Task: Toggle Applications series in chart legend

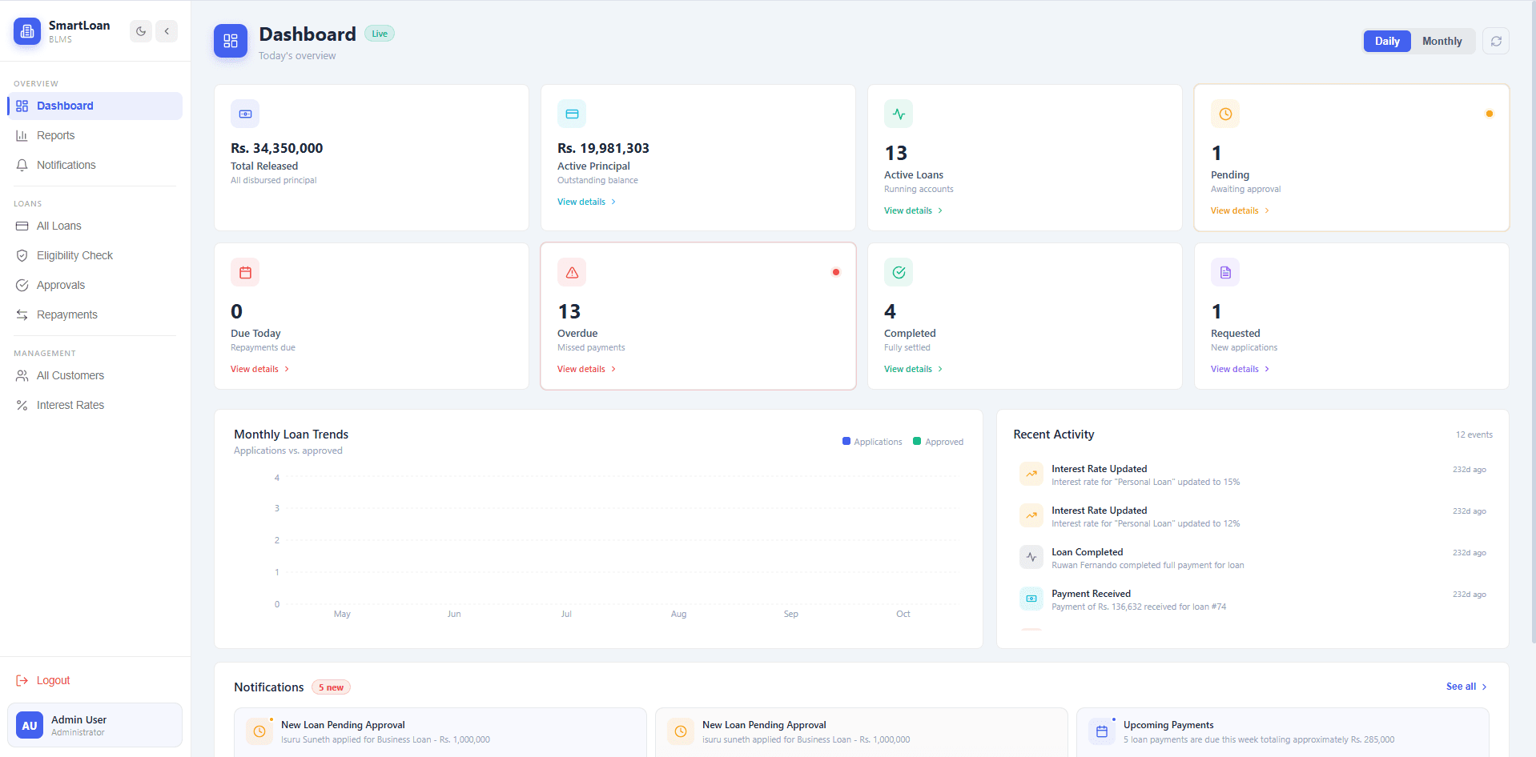Action: (872, 442)
